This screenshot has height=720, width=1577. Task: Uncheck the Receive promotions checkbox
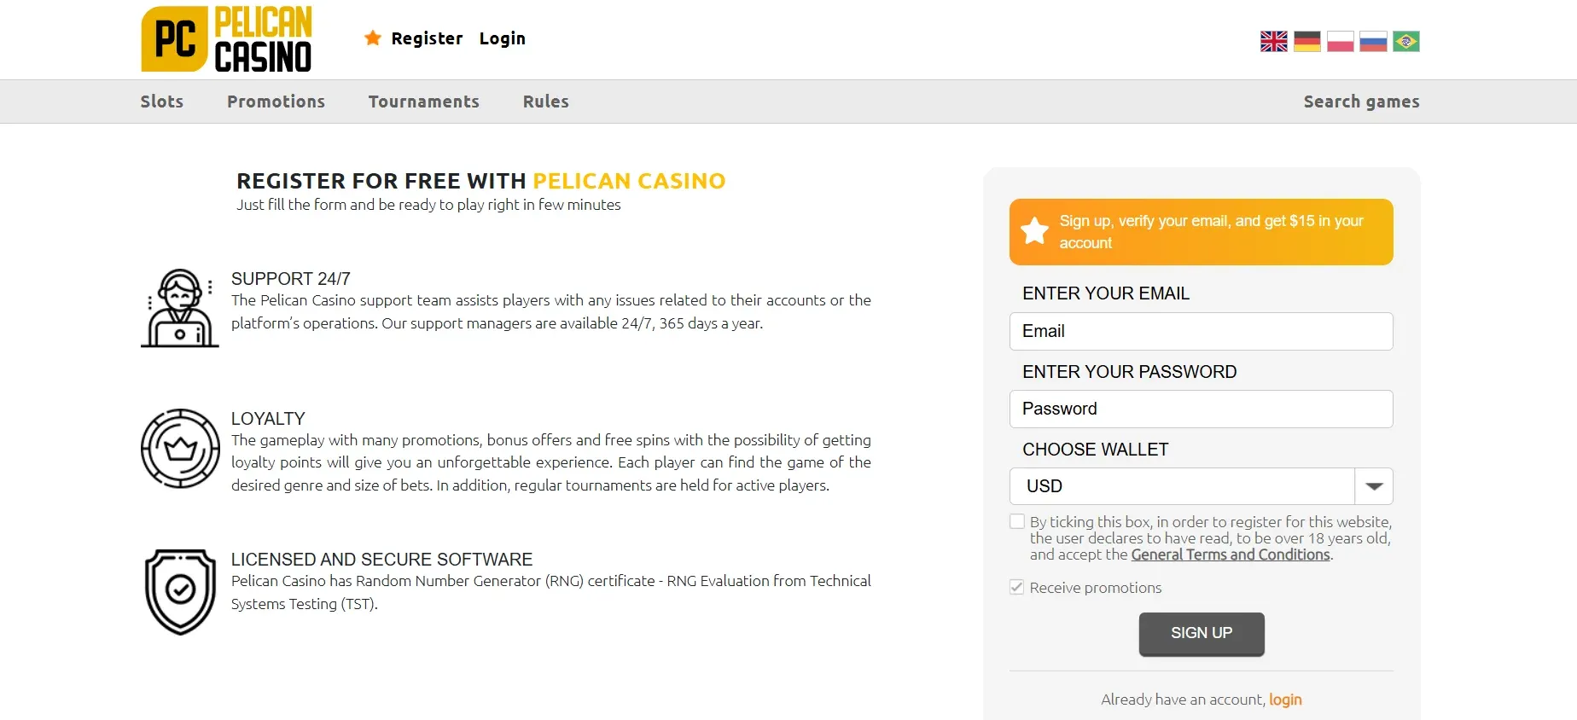point(1017,587)
